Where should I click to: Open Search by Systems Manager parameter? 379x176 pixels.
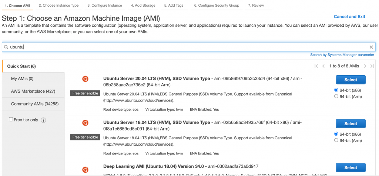click(x=342, y=55)
